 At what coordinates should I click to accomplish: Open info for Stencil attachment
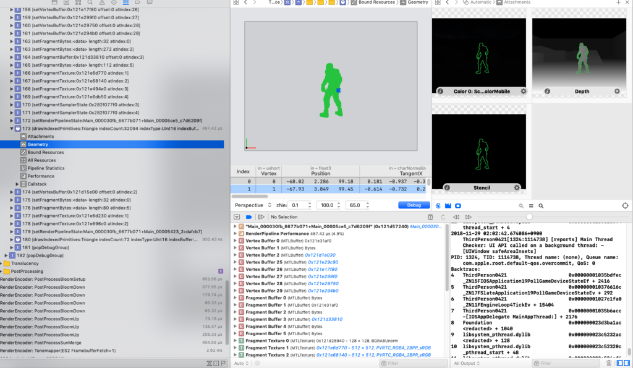[447, 187]
